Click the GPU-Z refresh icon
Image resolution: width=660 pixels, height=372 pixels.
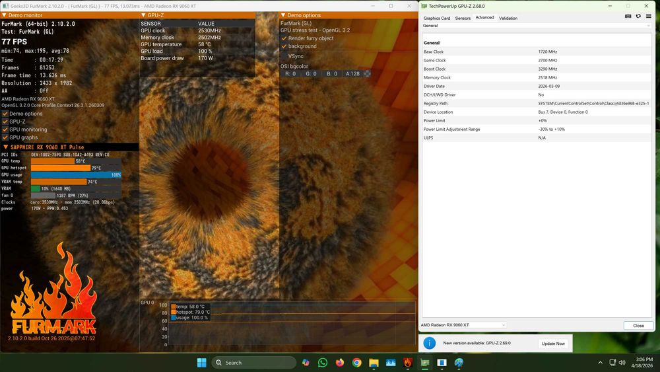[x=638, y=17]
